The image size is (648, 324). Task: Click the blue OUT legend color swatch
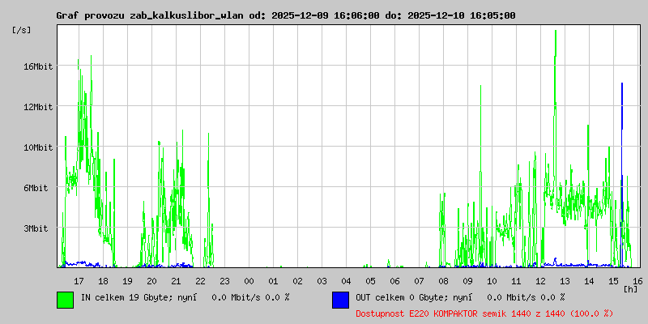point(340,300)
